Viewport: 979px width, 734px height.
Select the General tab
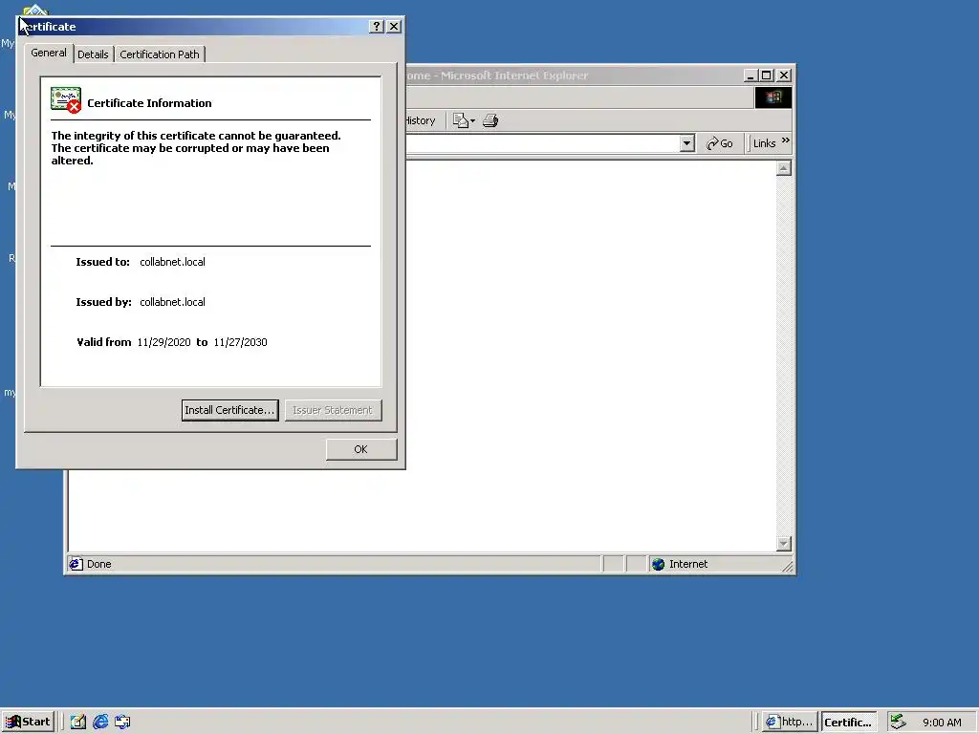[49, 53]
